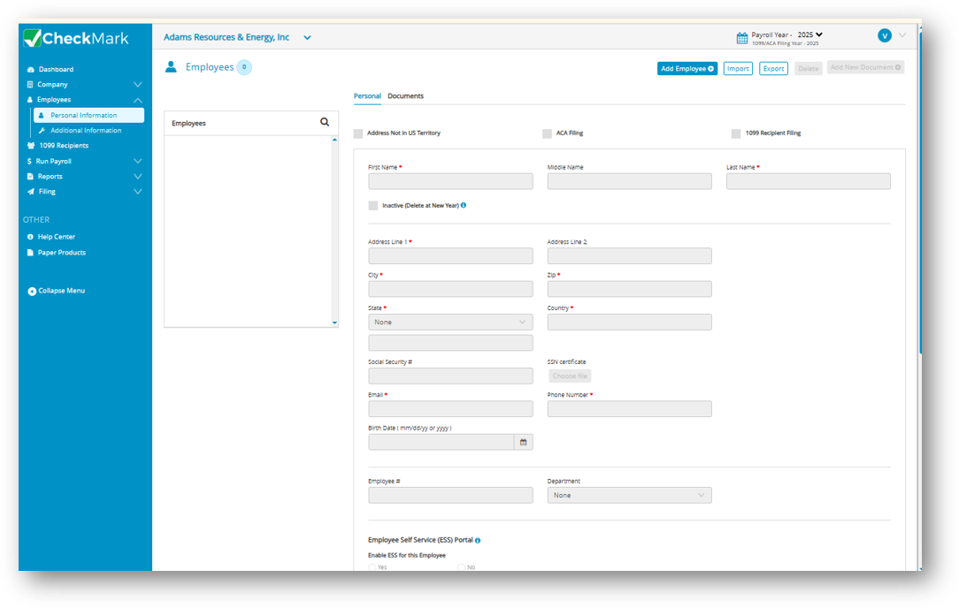The width and height of the screenshot is (959, 608).
Task: Click the Run Payroll dollar icon
Action: pyautogui.click(x=29, y=162)
